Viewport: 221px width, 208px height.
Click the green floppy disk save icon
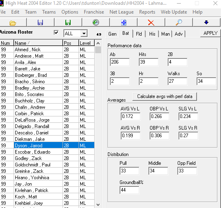(68, 22)
